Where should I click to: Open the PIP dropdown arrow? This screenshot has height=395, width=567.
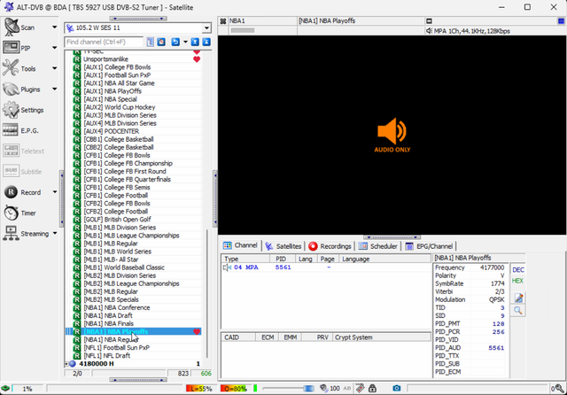(55, 48)
